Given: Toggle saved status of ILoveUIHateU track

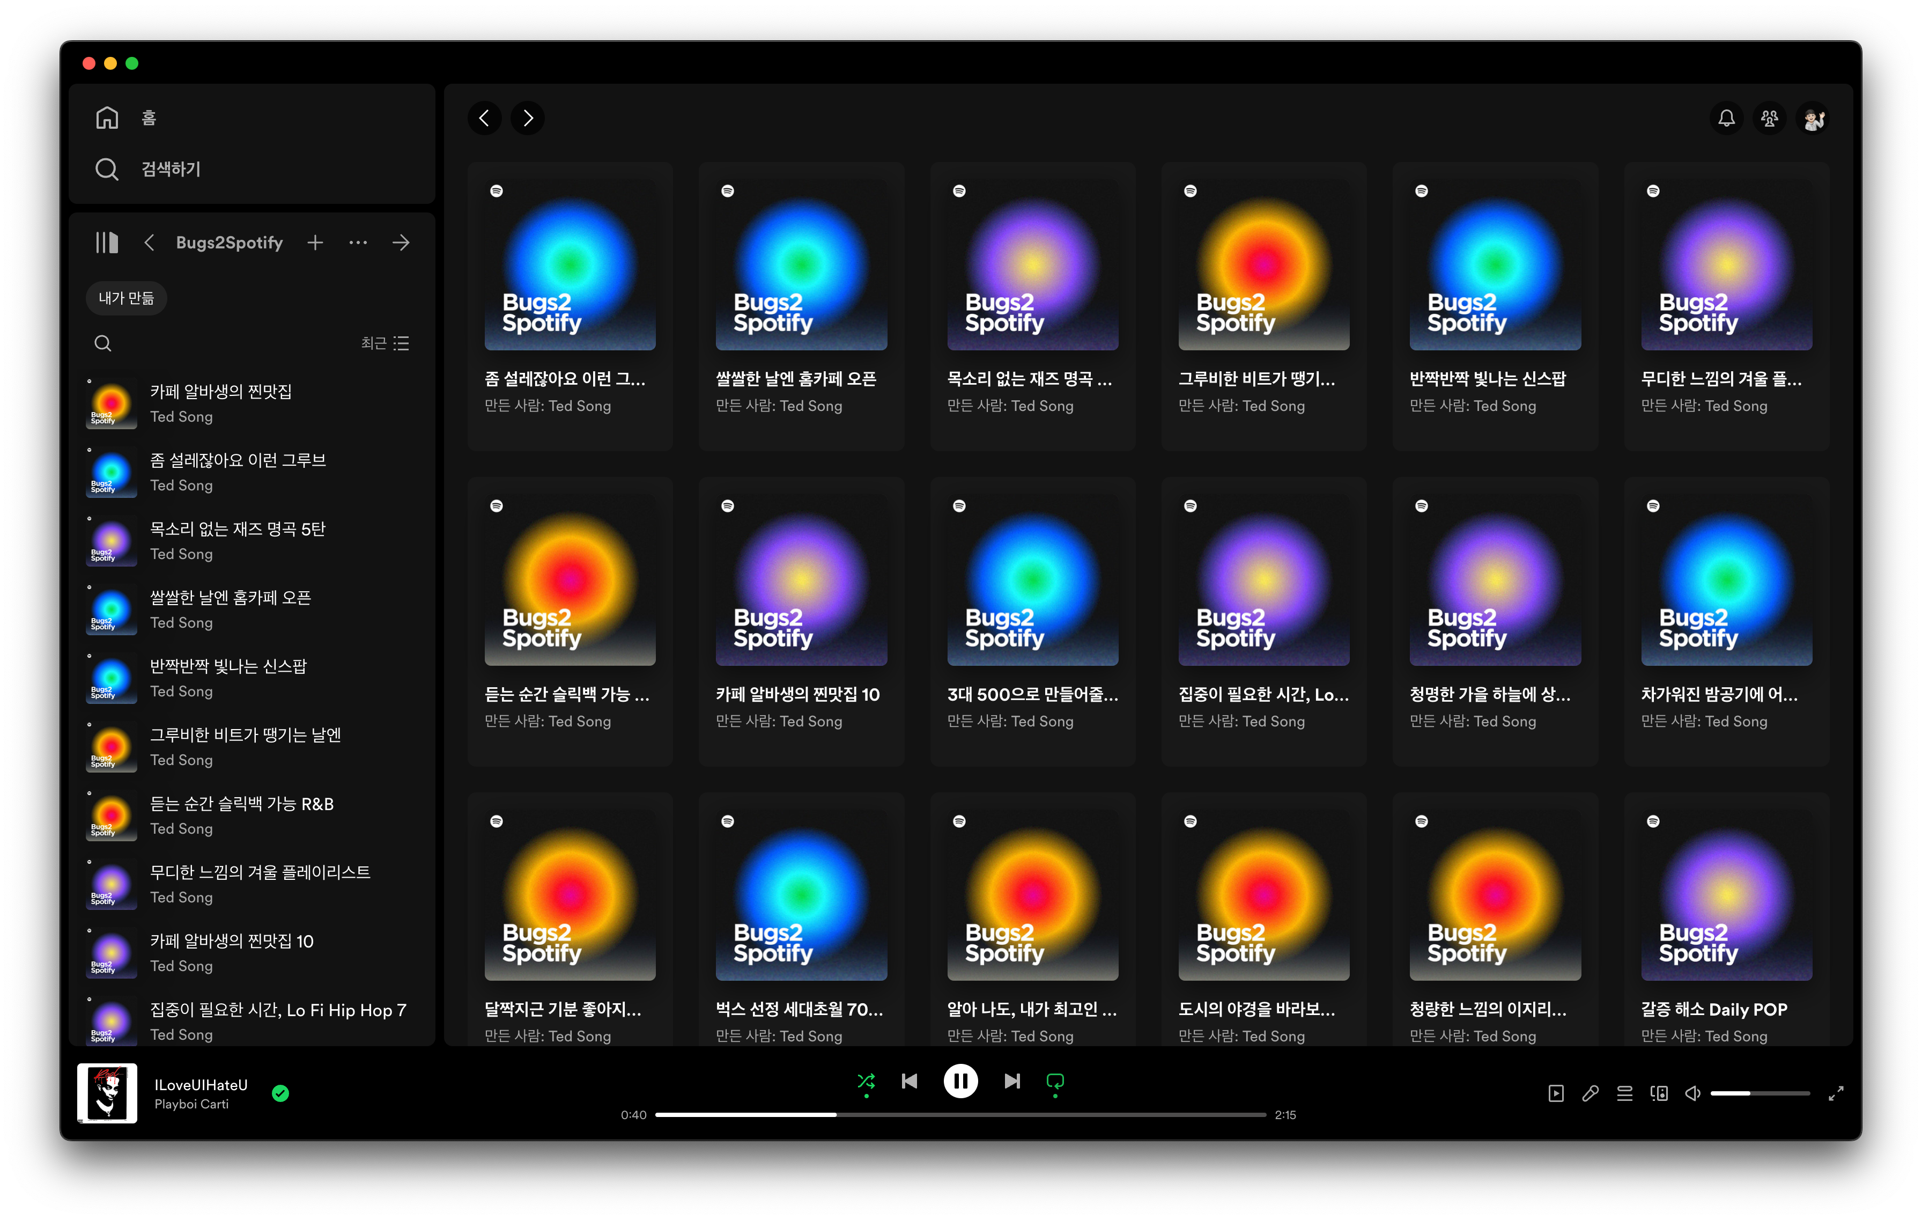Looking at the screenshot, I should point(280,1093).
